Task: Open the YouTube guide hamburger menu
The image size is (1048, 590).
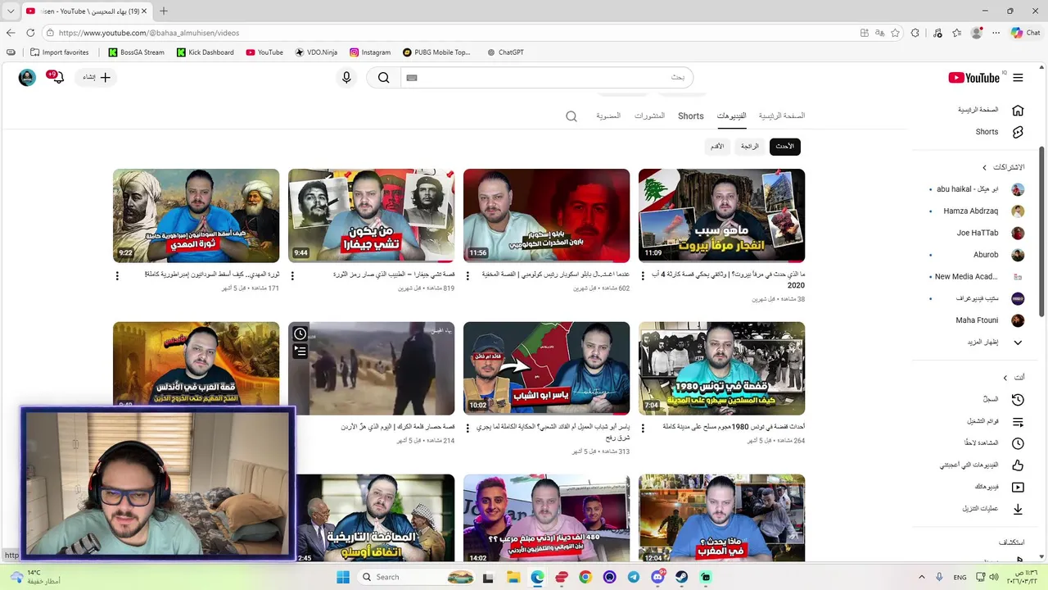Action: [1018, 78]
